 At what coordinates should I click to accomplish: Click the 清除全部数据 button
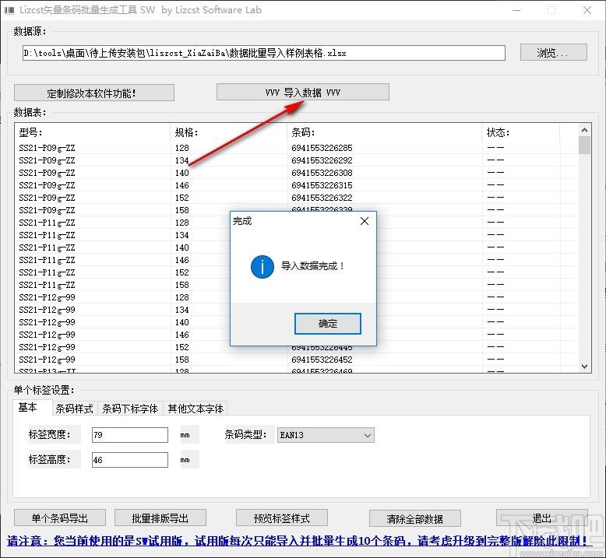click(425, 519)
